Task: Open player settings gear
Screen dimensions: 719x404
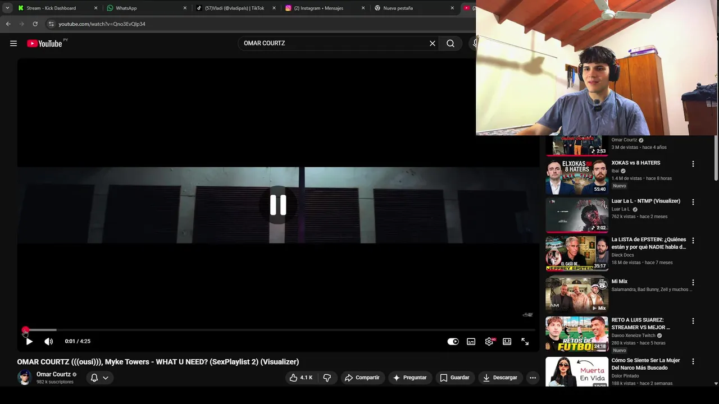Action: tap(489, 341)
